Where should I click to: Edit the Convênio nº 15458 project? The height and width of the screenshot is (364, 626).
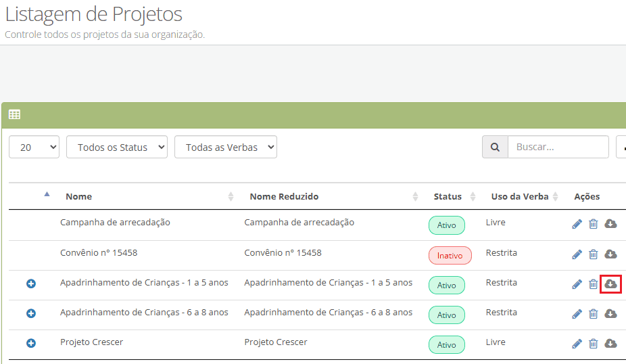[x=577, y=254]
